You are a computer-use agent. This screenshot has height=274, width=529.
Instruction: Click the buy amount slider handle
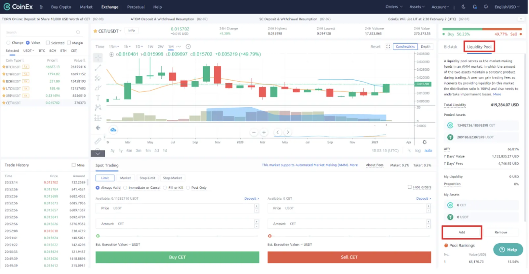[x=98, y=236]
